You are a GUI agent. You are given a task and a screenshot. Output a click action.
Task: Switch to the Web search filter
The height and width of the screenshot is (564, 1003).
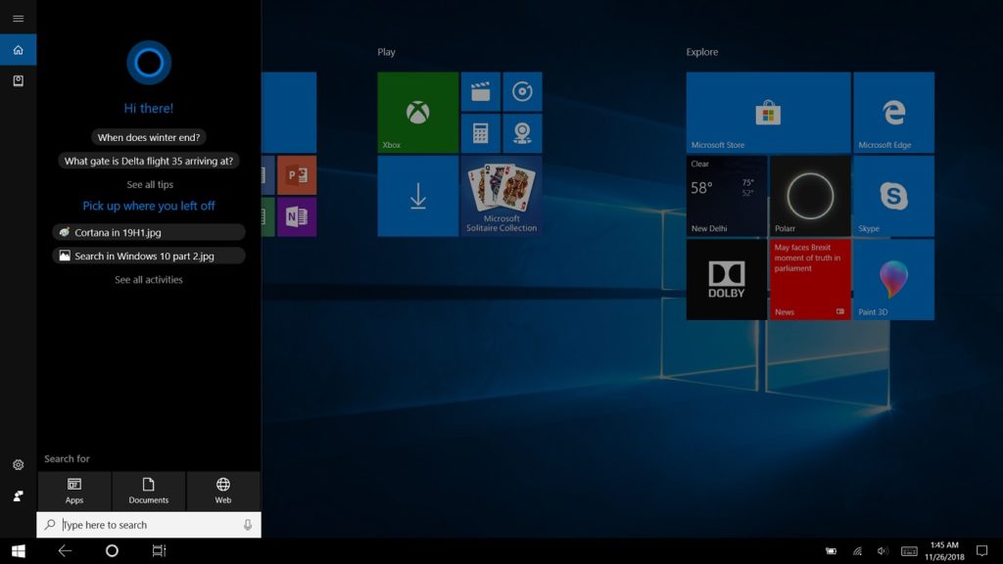222,492
